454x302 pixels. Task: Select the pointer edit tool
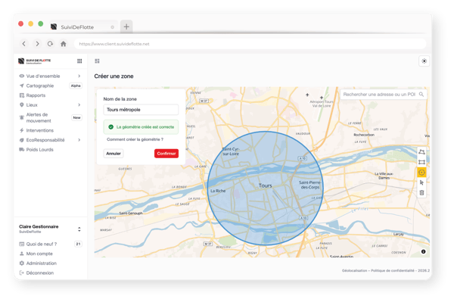pyautogui.click(x=421, y=182)
